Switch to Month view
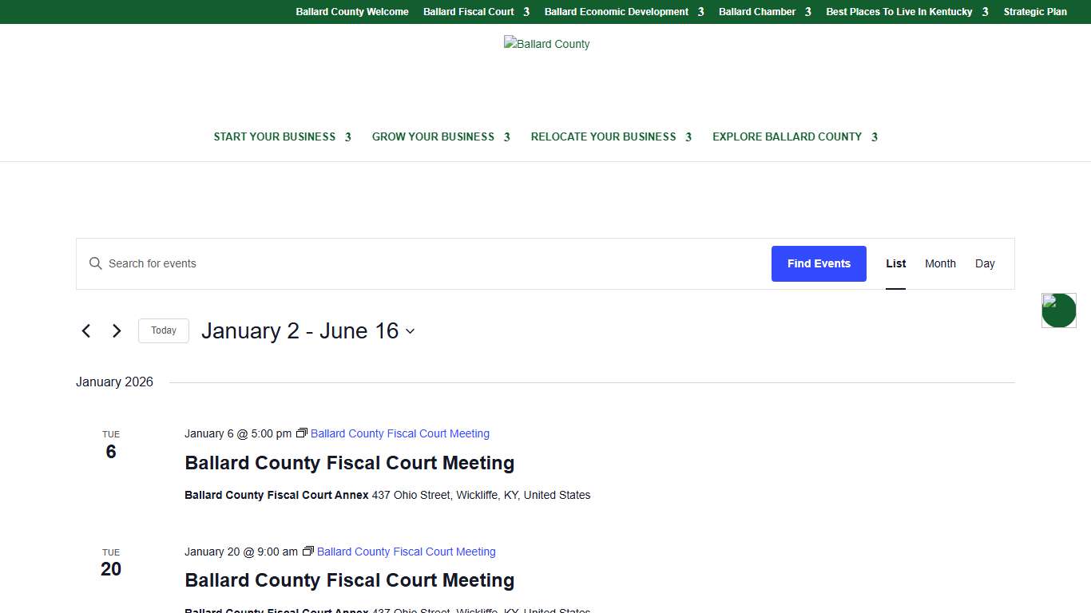 point(940,263)
